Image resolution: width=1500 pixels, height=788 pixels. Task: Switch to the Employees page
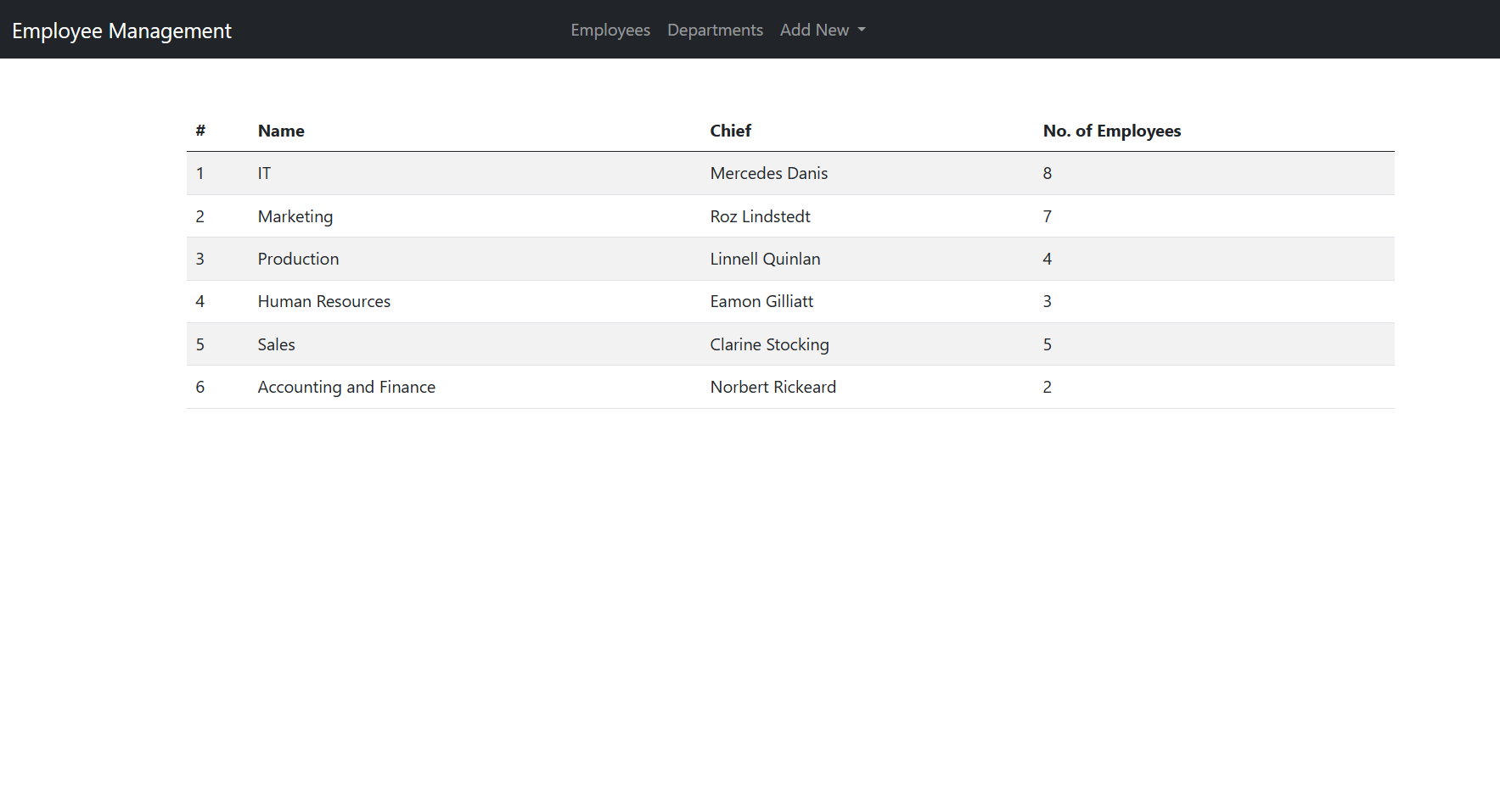tap(610, 30)
